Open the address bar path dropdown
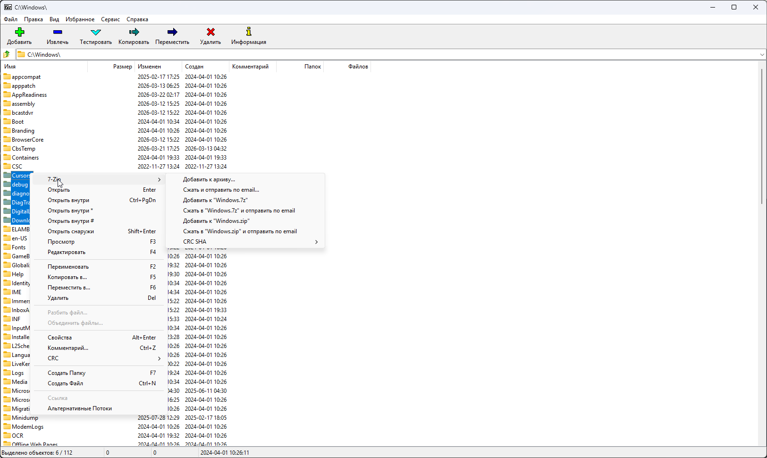767x458 pixels. (x=762, y=54)
